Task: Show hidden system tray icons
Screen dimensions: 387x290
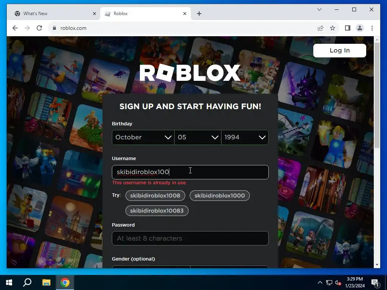Action: 320,282
